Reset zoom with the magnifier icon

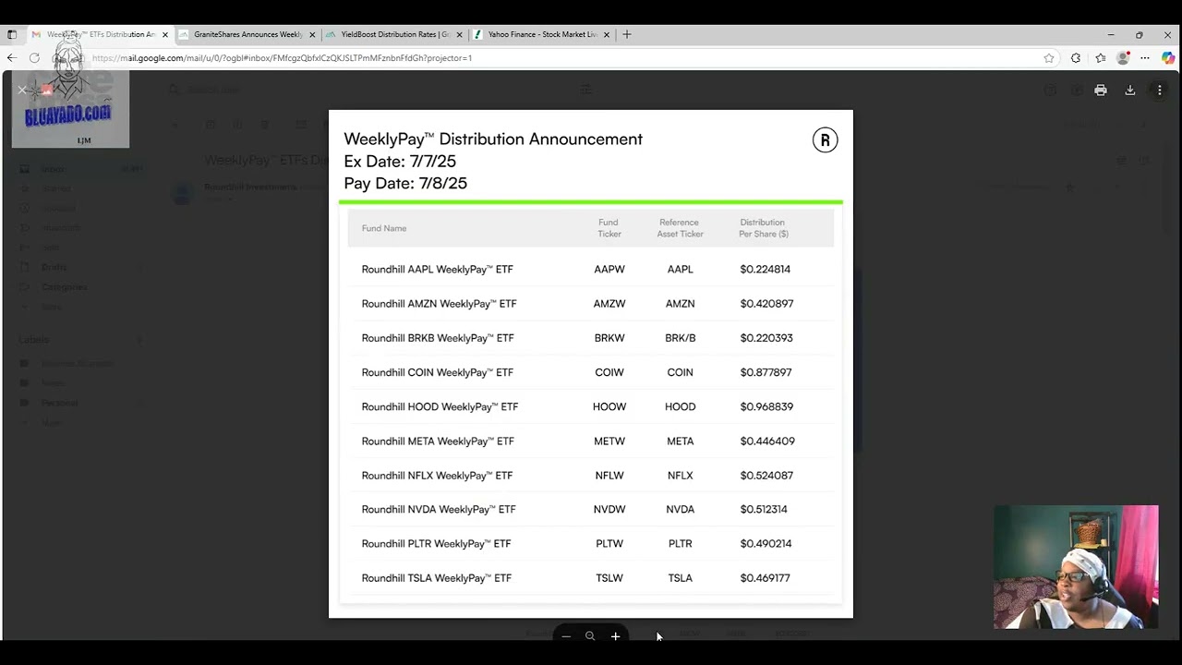[590, 636]
